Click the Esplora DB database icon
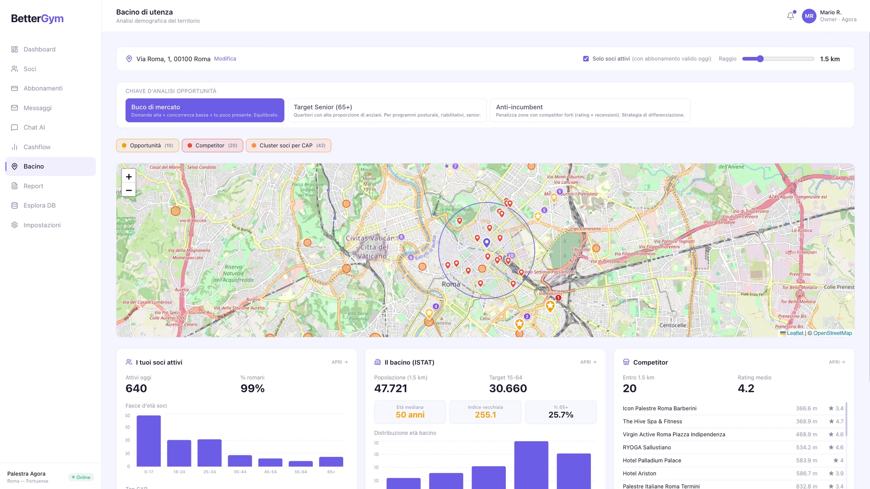Image resolution: width=870 pixels, height=489 pixels. pyautogui.click(x=14, y=205)
